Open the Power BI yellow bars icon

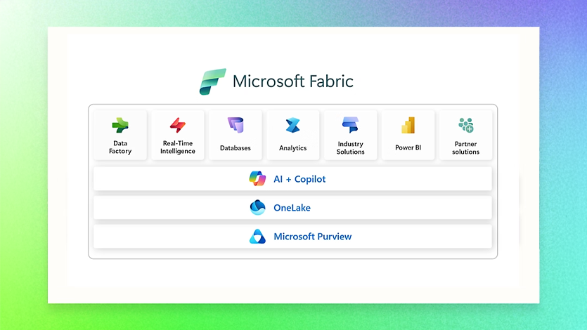click(408, 125)
